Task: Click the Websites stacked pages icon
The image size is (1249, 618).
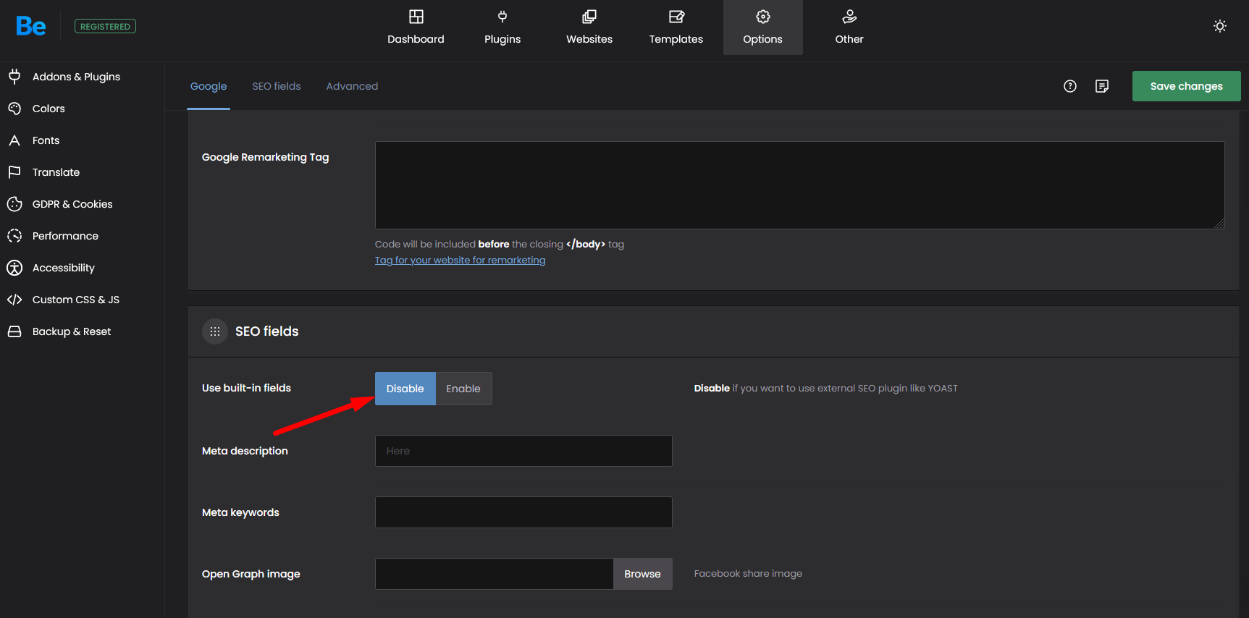Action: 589,17
